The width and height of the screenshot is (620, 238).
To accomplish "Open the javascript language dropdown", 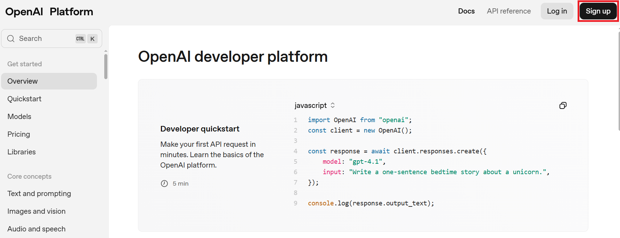I will pos(310,105).
